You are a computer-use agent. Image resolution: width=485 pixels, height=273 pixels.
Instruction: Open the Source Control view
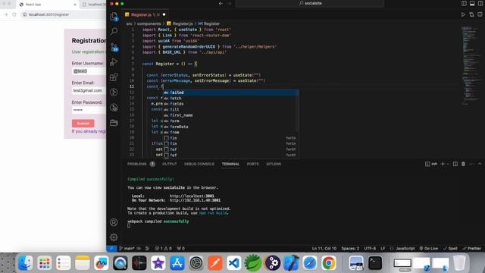(114, 47)
